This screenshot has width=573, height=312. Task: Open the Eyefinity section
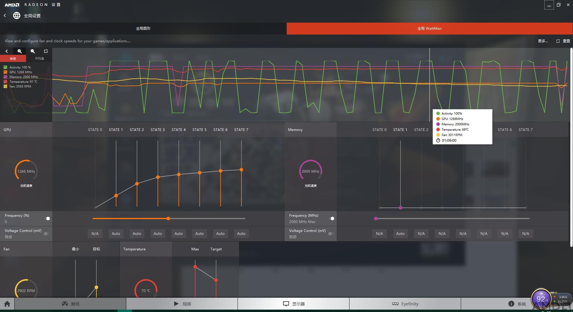[405, 304]
